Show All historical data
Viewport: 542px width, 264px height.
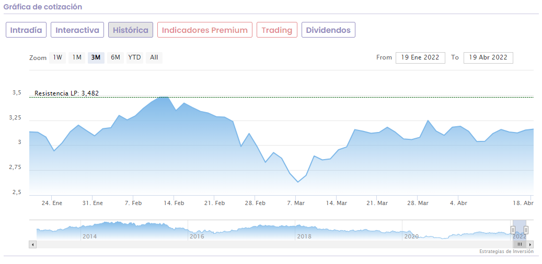(154, 57)
